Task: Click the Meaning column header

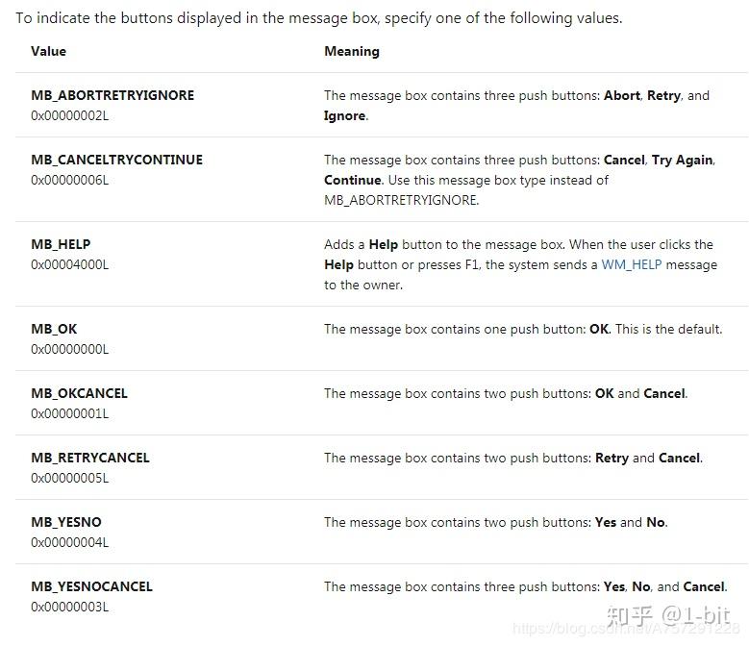Action: click(351, 51)
